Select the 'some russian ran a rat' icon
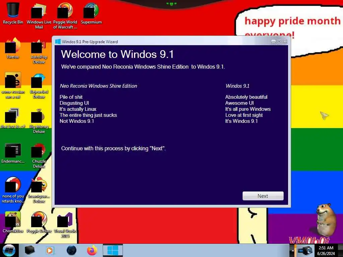This screenshot has height=257, width=343. pyautogui.click(x=13, y=85)
